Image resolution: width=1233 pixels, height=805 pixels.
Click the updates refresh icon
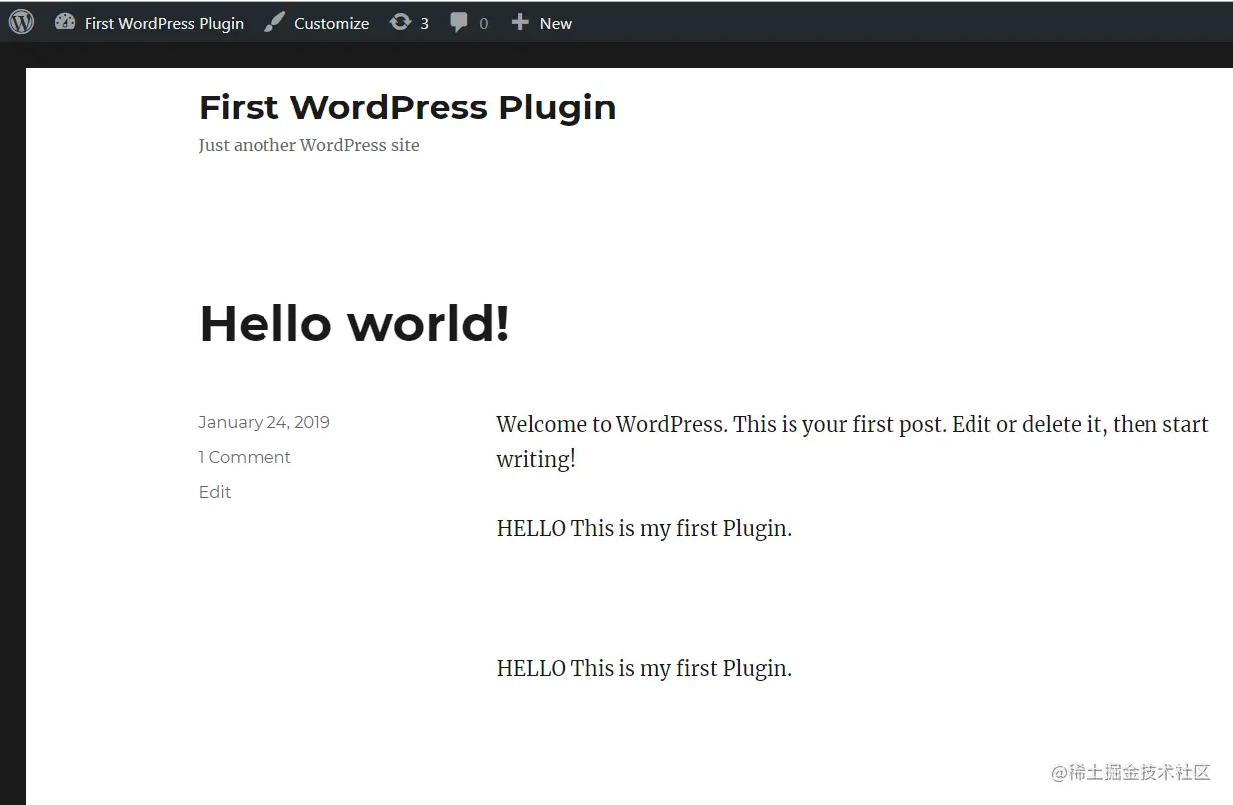click(400, 22)
